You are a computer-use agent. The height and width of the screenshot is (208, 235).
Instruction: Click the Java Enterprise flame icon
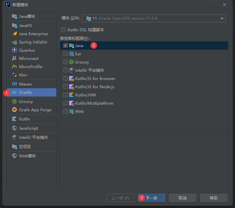[15, 34]
